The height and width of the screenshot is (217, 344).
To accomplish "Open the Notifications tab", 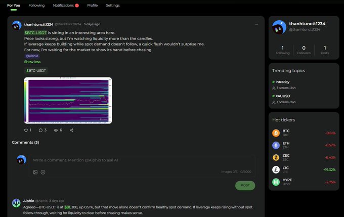I will pos(63,5).
